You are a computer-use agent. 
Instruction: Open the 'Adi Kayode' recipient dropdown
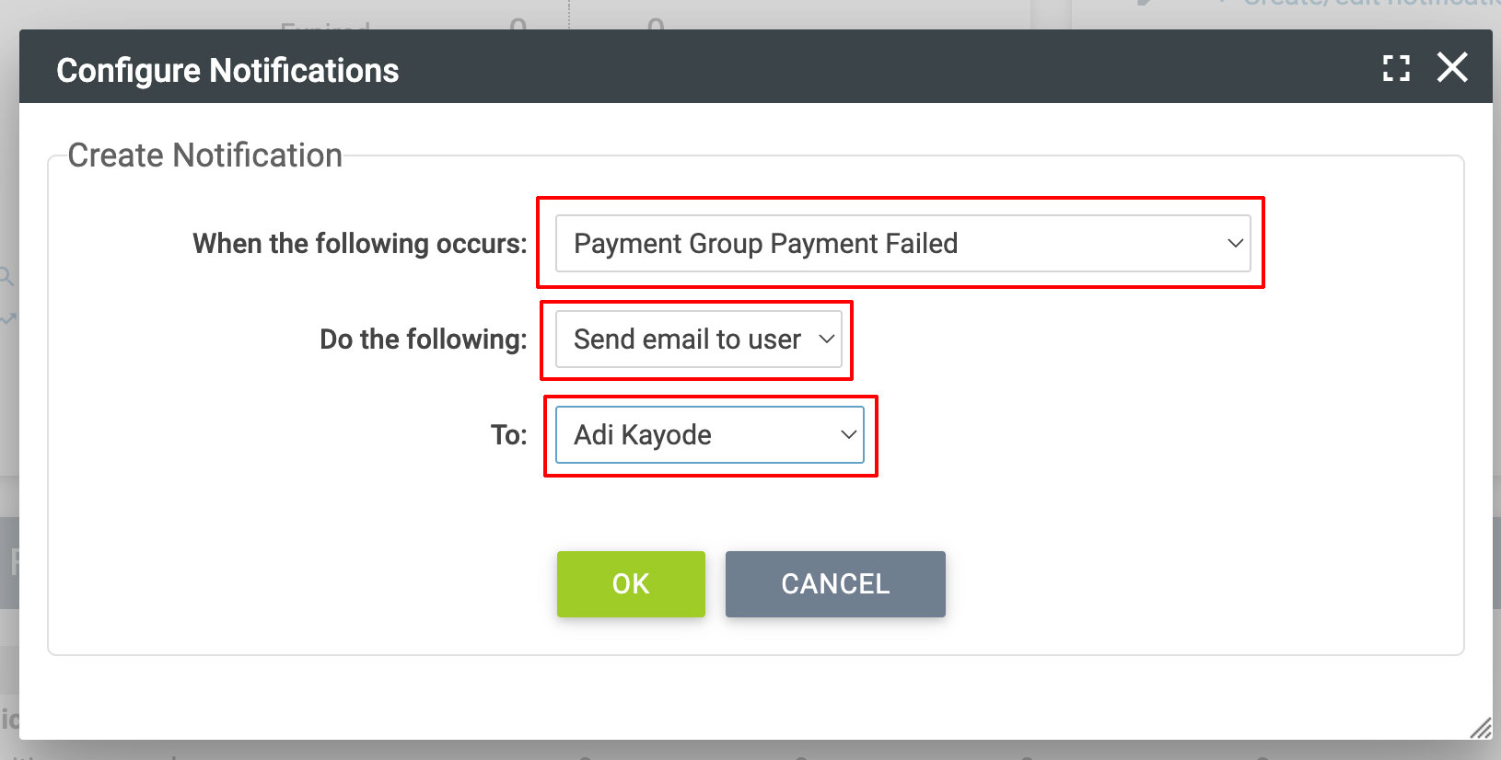pyautogui.click(x=709, y=434)
